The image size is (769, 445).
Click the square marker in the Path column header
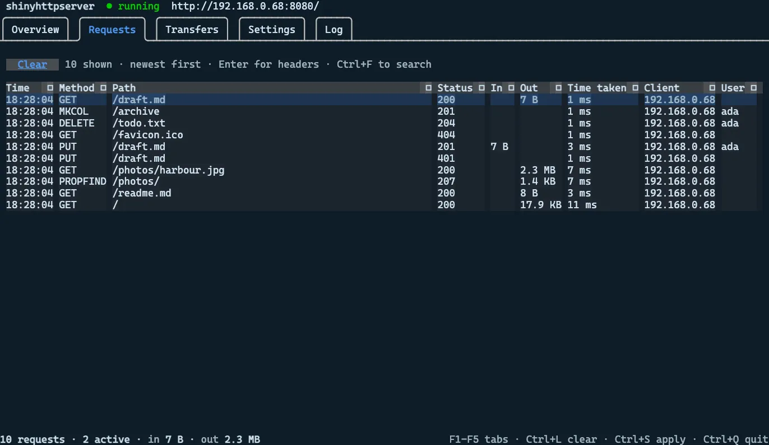click(x=429, y=88)
